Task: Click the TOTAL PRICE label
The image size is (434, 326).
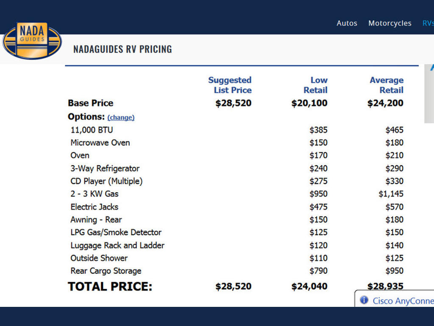Action: [110, 287]
